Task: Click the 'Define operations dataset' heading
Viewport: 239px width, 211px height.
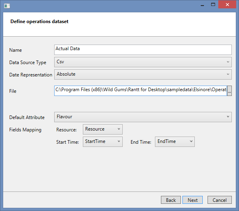Action: [39, 21]
